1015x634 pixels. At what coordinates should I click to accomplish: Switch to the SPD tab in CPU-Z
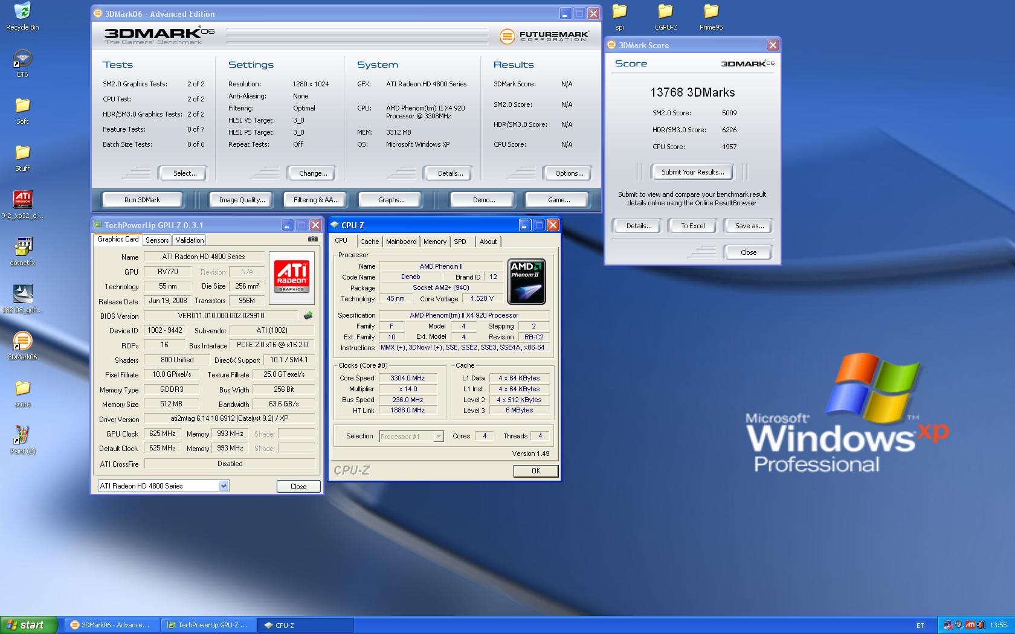point(460,242)
